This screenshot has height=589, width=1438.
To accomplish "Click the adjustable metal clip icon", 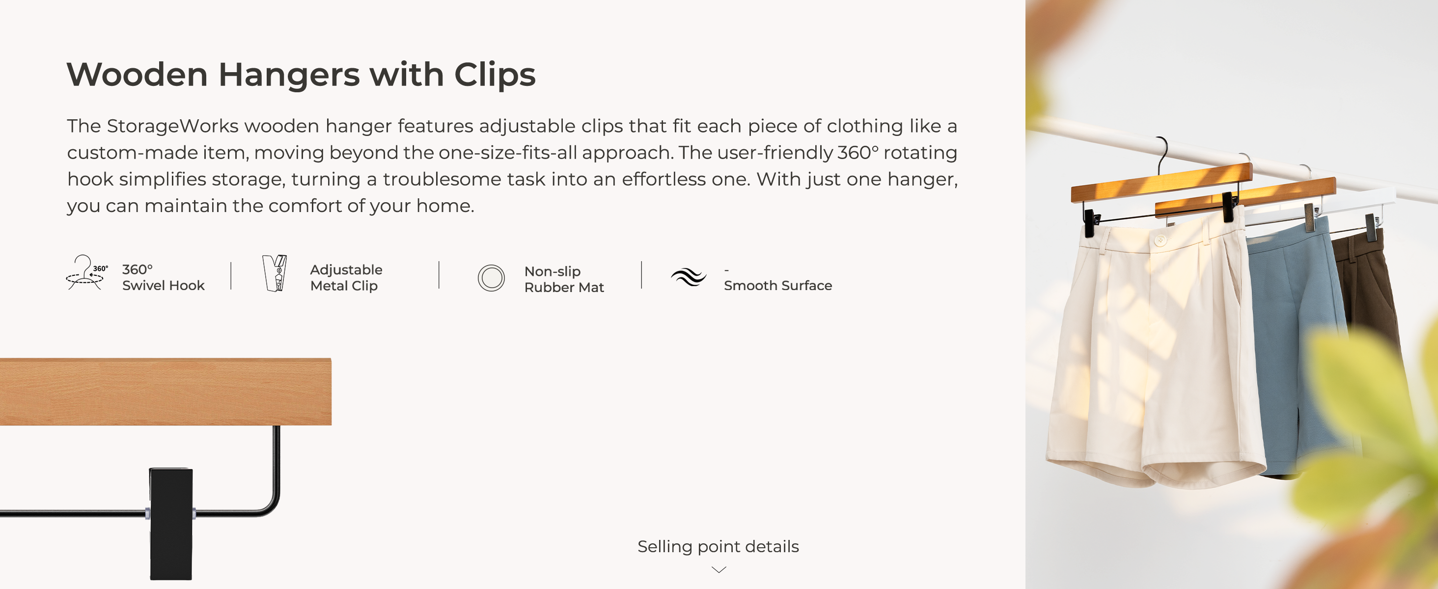I will [x=275, y=273].
